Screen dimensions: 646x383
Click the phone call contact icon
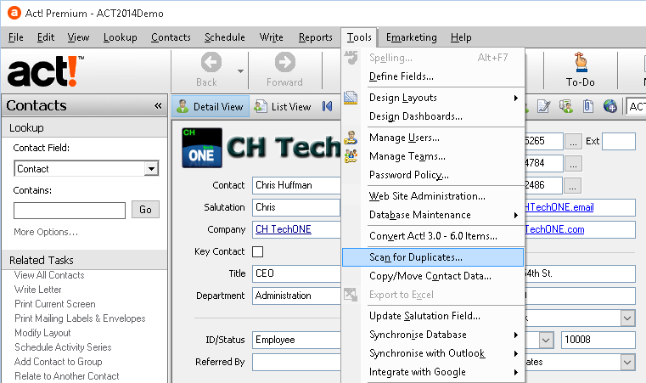[x=566, y=106]
